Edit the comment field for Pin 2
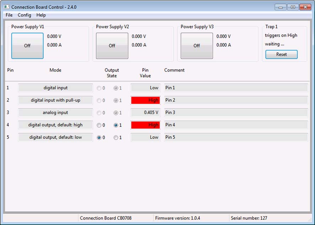The height and width of the screenshot is (225, 315). click(235, 100)
